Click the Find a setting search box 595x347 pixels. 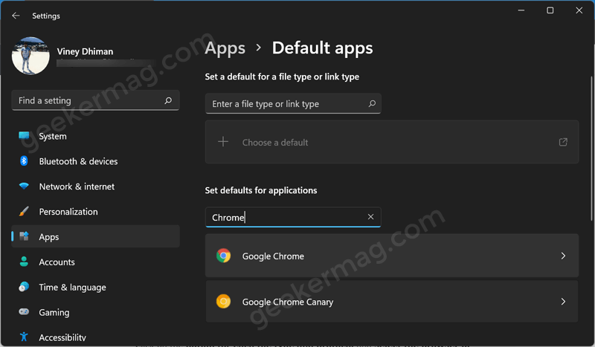(95, 100)
